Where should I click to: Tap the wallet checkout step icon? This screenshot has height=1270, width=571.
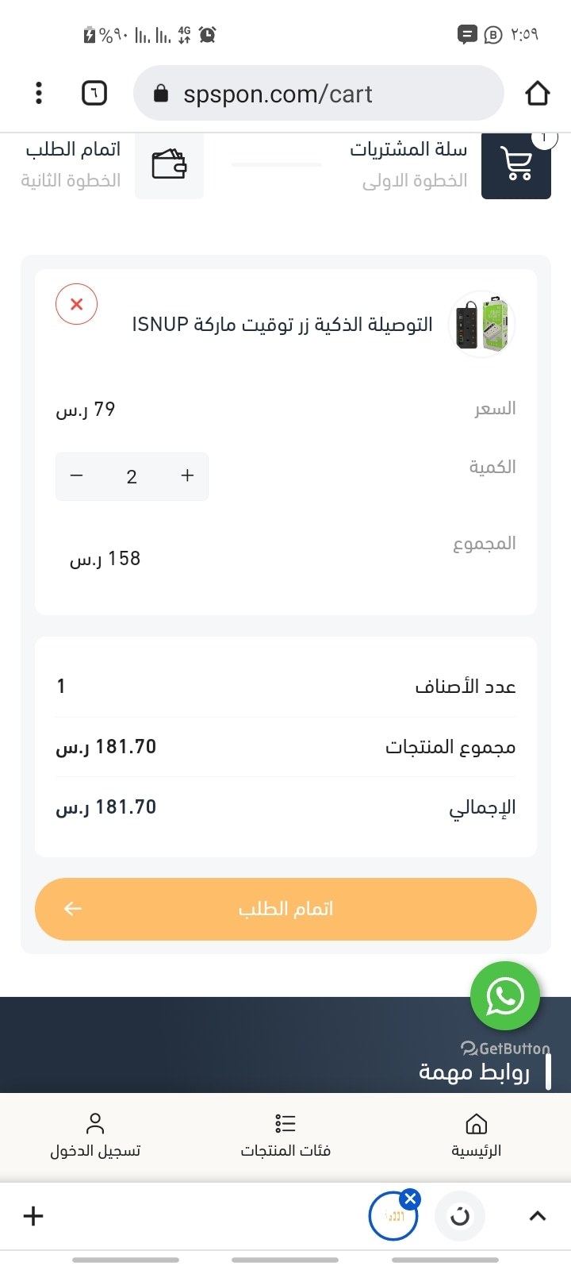pyautogui.click(x=169, y=165)
